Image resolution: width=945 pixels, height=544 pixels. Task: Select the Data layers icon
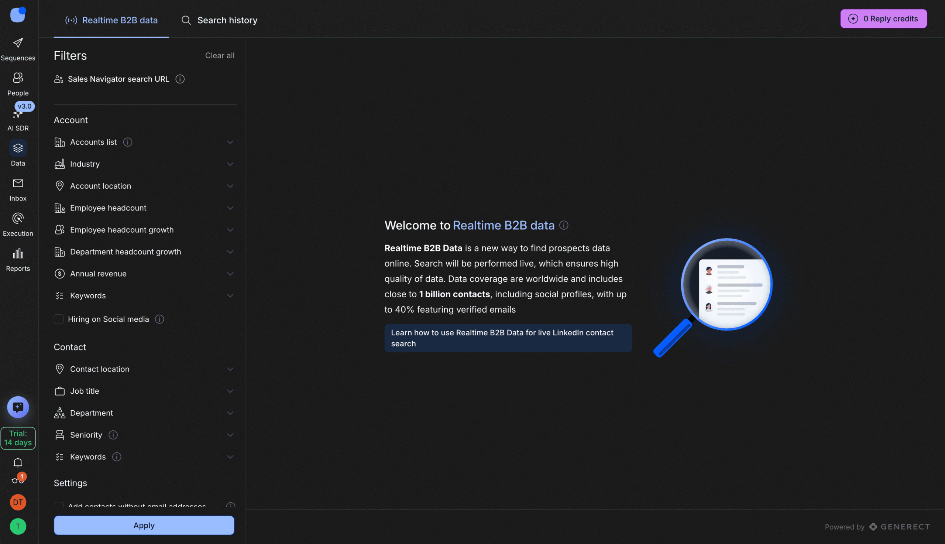18,148
